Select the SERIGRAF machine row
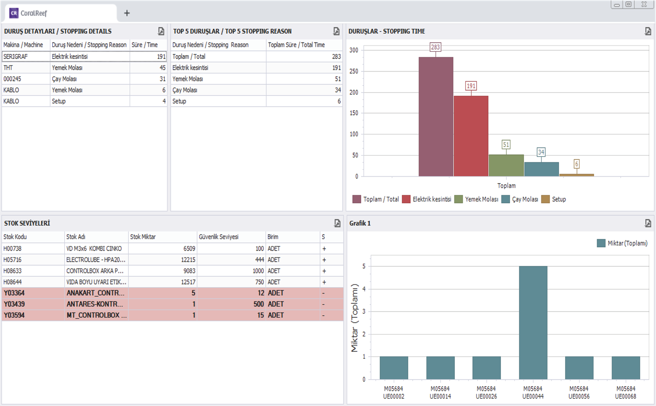 [x=15, y=57]
